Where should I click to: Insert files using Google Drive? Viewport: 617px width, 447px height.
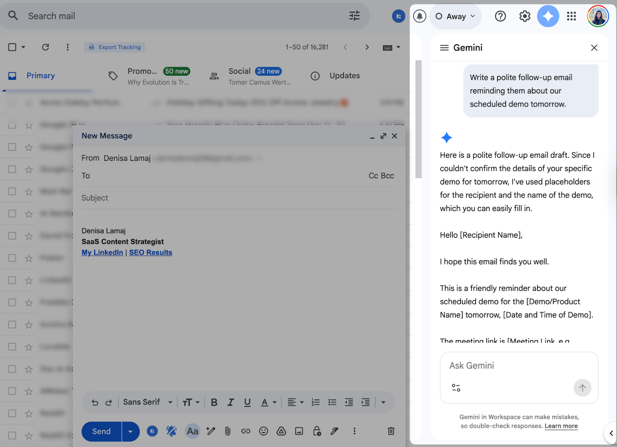coord(281,431)
